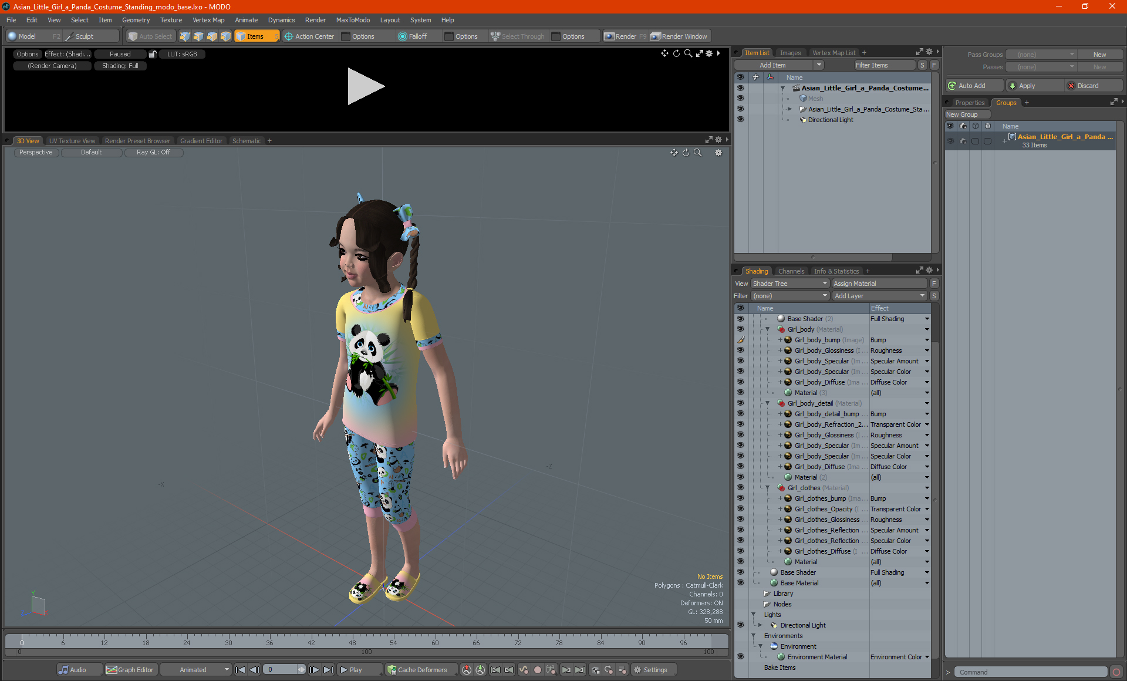Click the Items selection mode icon
Image resolution: width=1127 pixels, height=681 pixels.
[x=255, y=36]
